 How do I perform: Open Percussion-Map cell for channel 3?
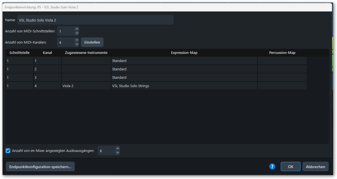click(282, 77)
